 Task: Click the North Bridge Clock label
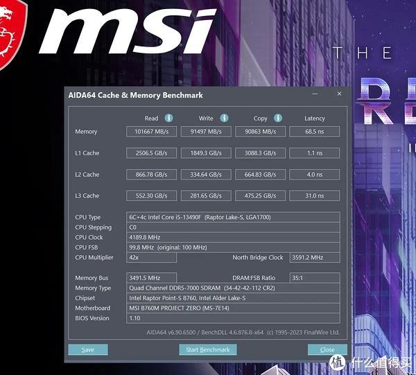[258, 258]
